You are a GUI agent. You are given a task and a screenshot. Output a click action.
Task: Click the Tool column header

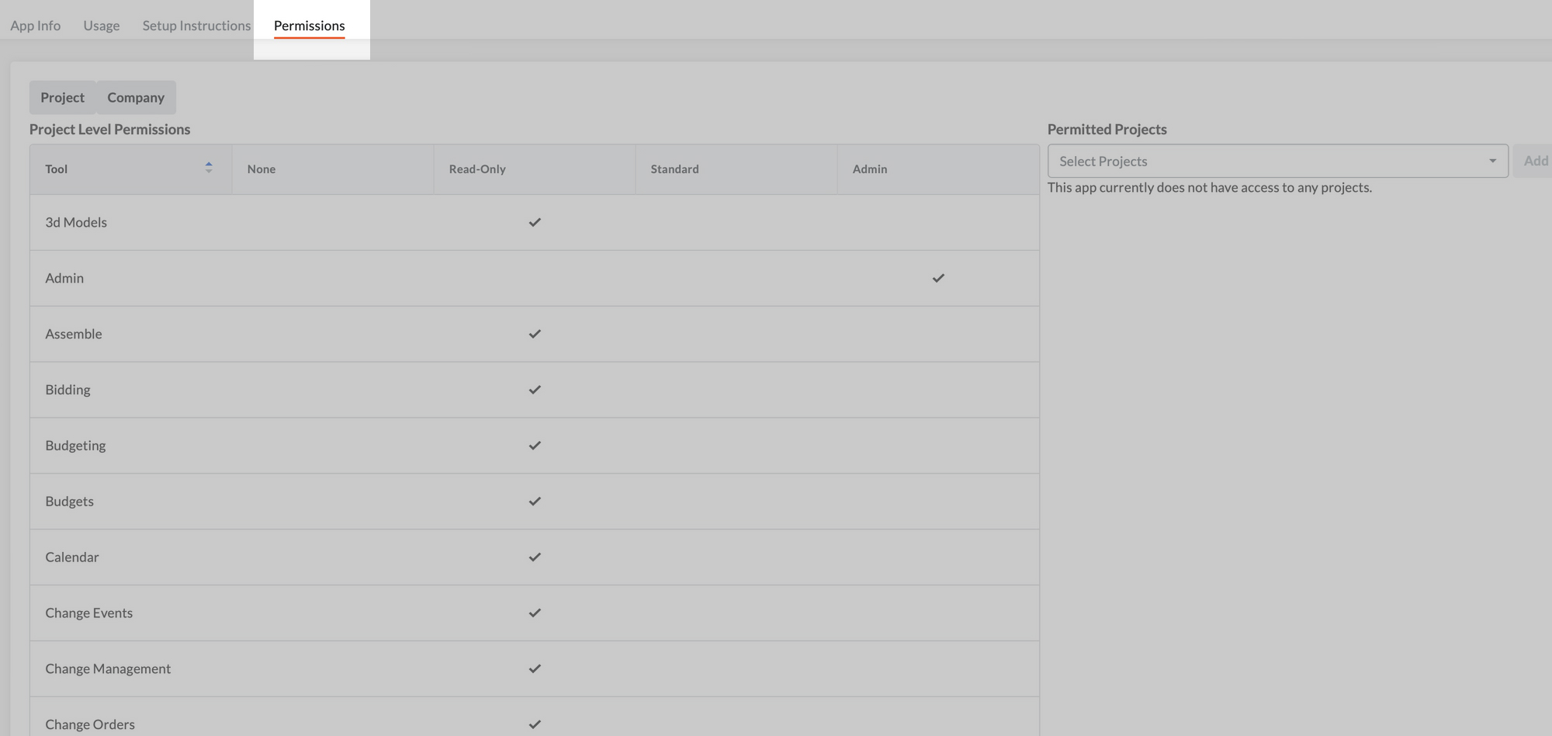click(130, 169)
